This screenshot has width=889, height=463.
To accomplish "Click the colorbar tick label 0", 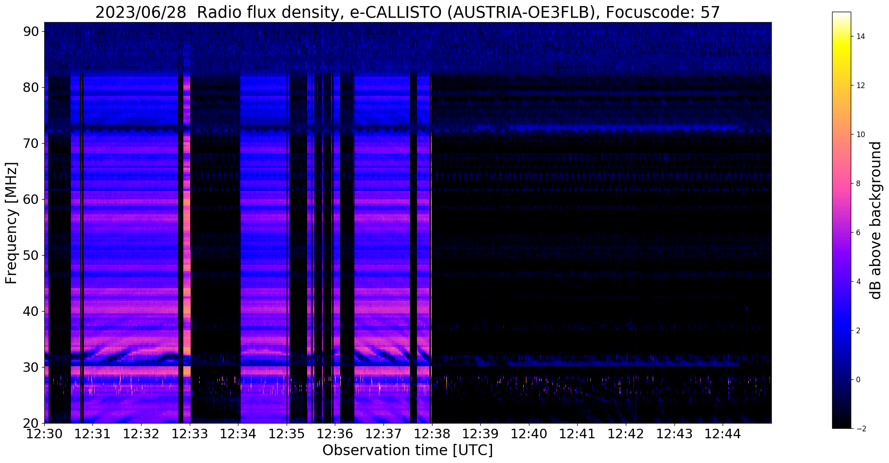I will coord(858,380).
